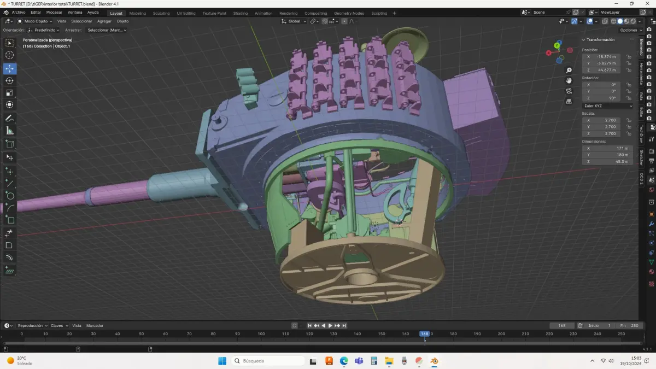Click the zoom magnifier viewport gizmo
The image size is (656, 369).
(569, 70)
